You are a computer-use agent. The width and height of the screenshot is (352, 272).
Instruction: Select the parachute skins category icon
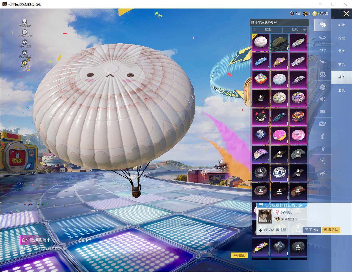322,25
